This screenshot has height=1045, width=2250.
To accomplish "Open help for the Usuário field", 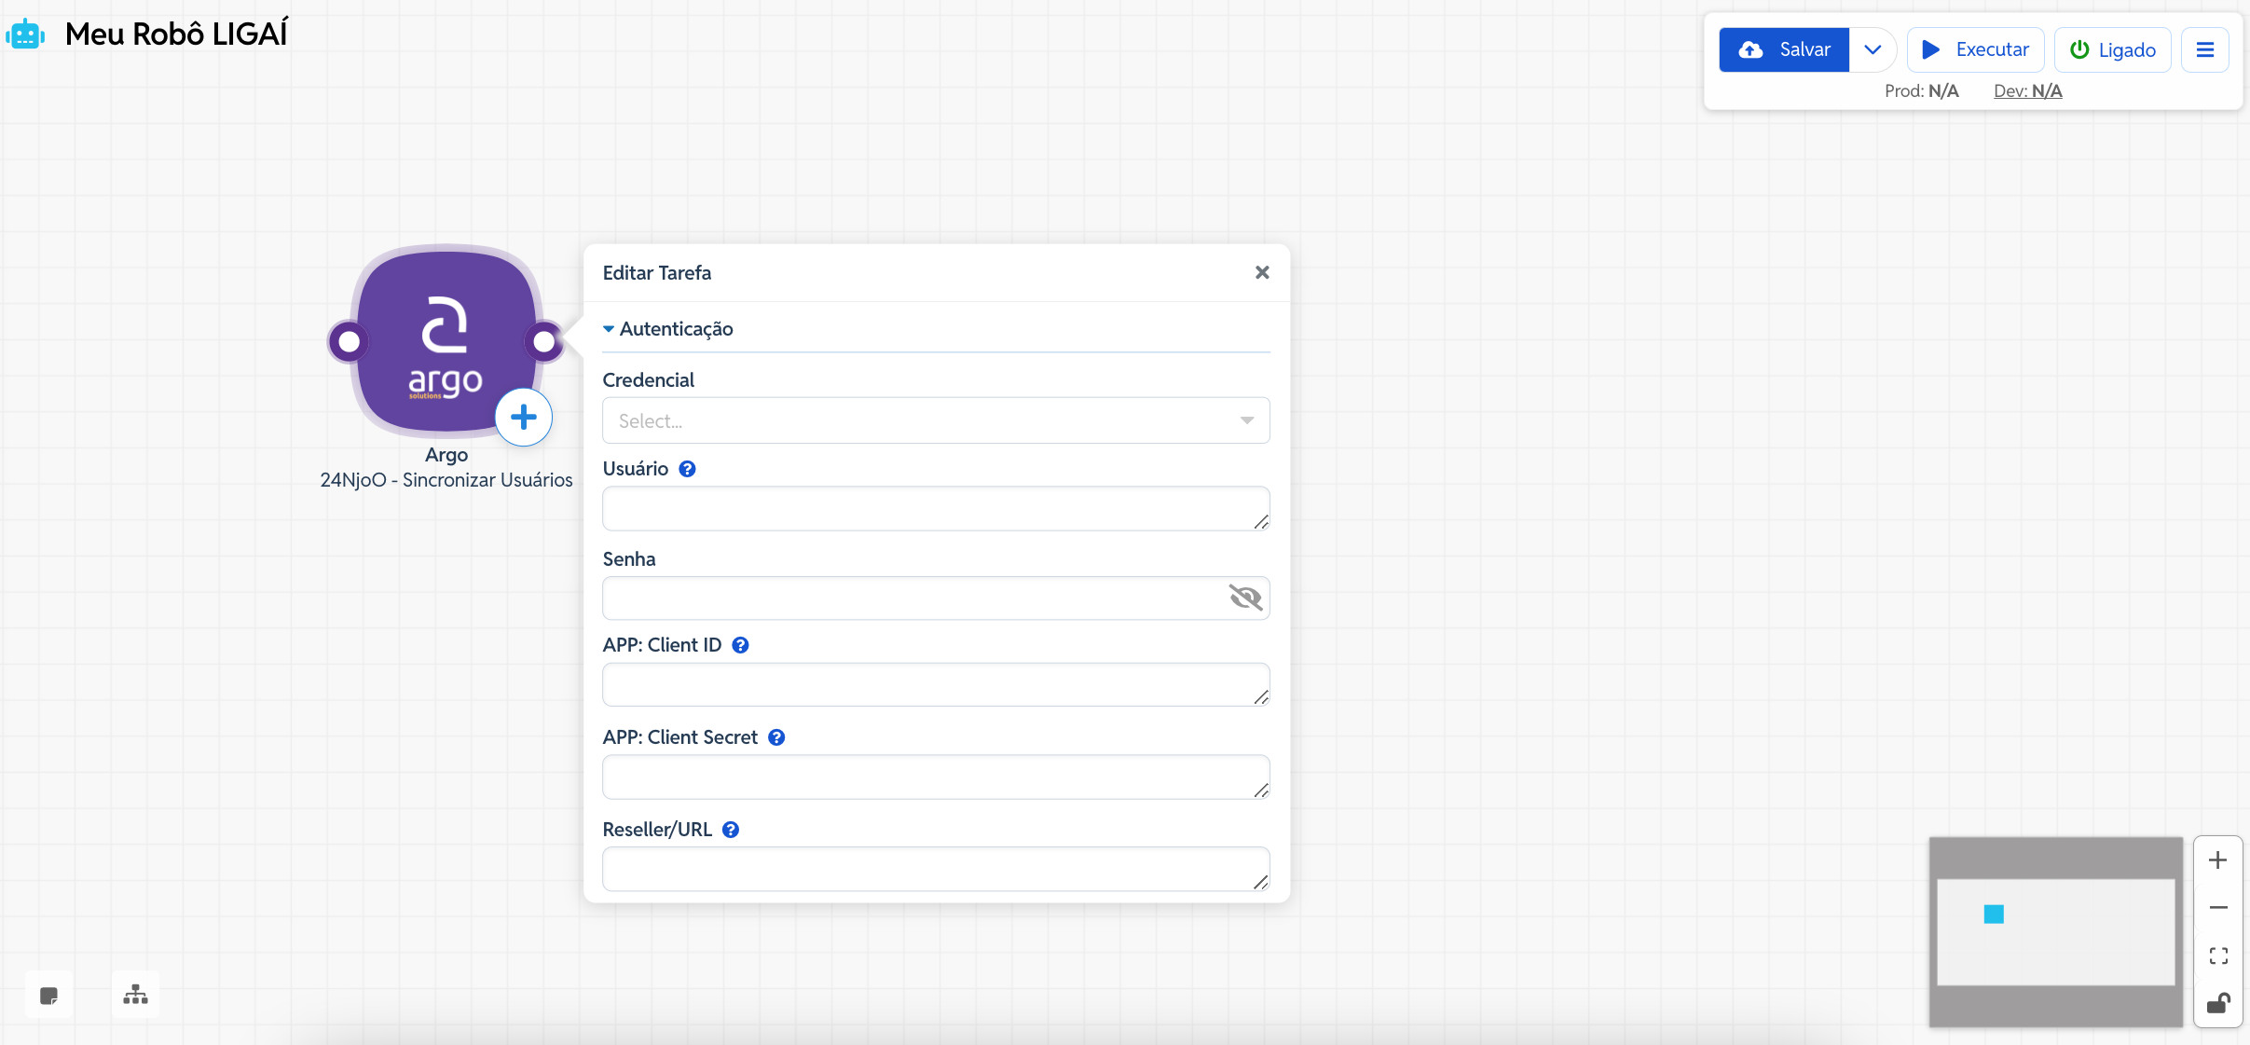I will [687, 469].
